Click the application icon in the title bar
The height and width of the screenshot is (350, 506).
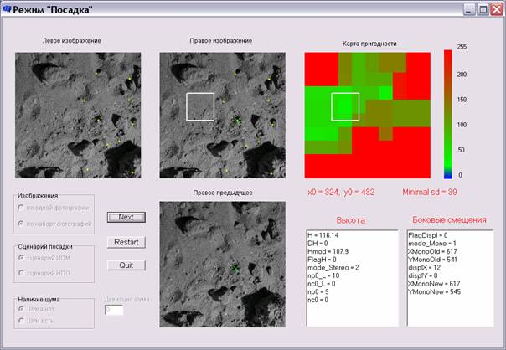click(8, 9)
